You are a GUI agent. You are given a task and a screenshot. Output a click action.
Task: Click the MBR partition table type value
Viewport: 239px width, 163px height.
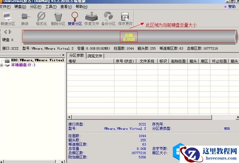point(227,129)
